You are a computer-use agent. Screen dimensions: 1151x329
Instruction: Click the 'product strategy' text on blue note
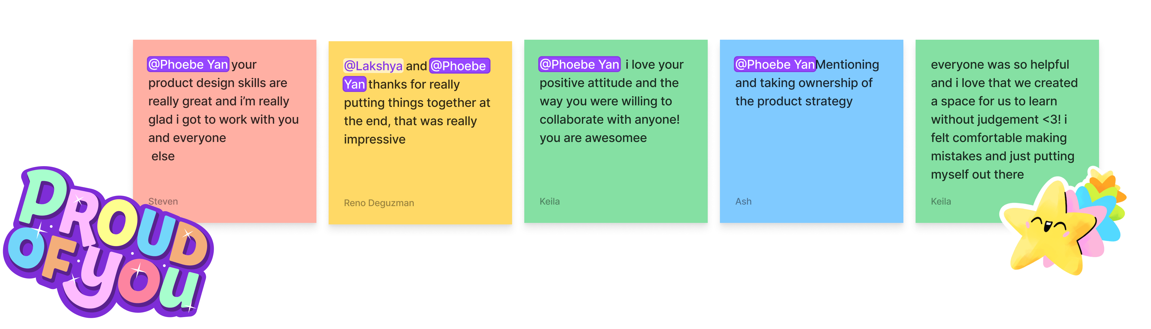point(805,101)
